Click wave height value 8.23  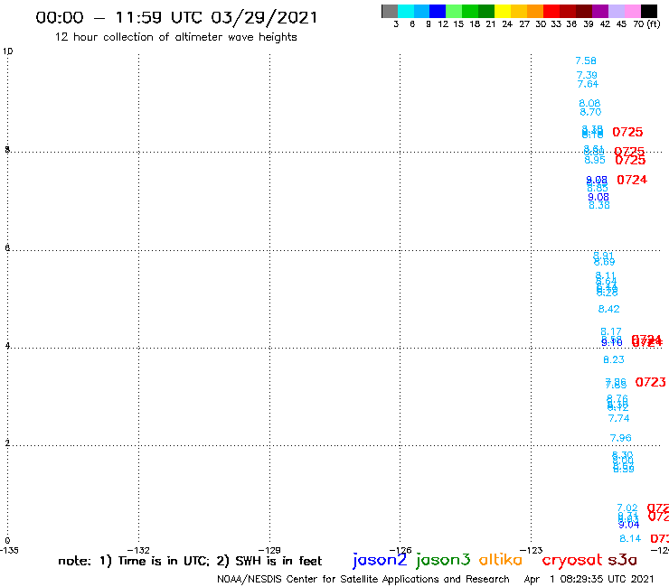tap(614, 359)
